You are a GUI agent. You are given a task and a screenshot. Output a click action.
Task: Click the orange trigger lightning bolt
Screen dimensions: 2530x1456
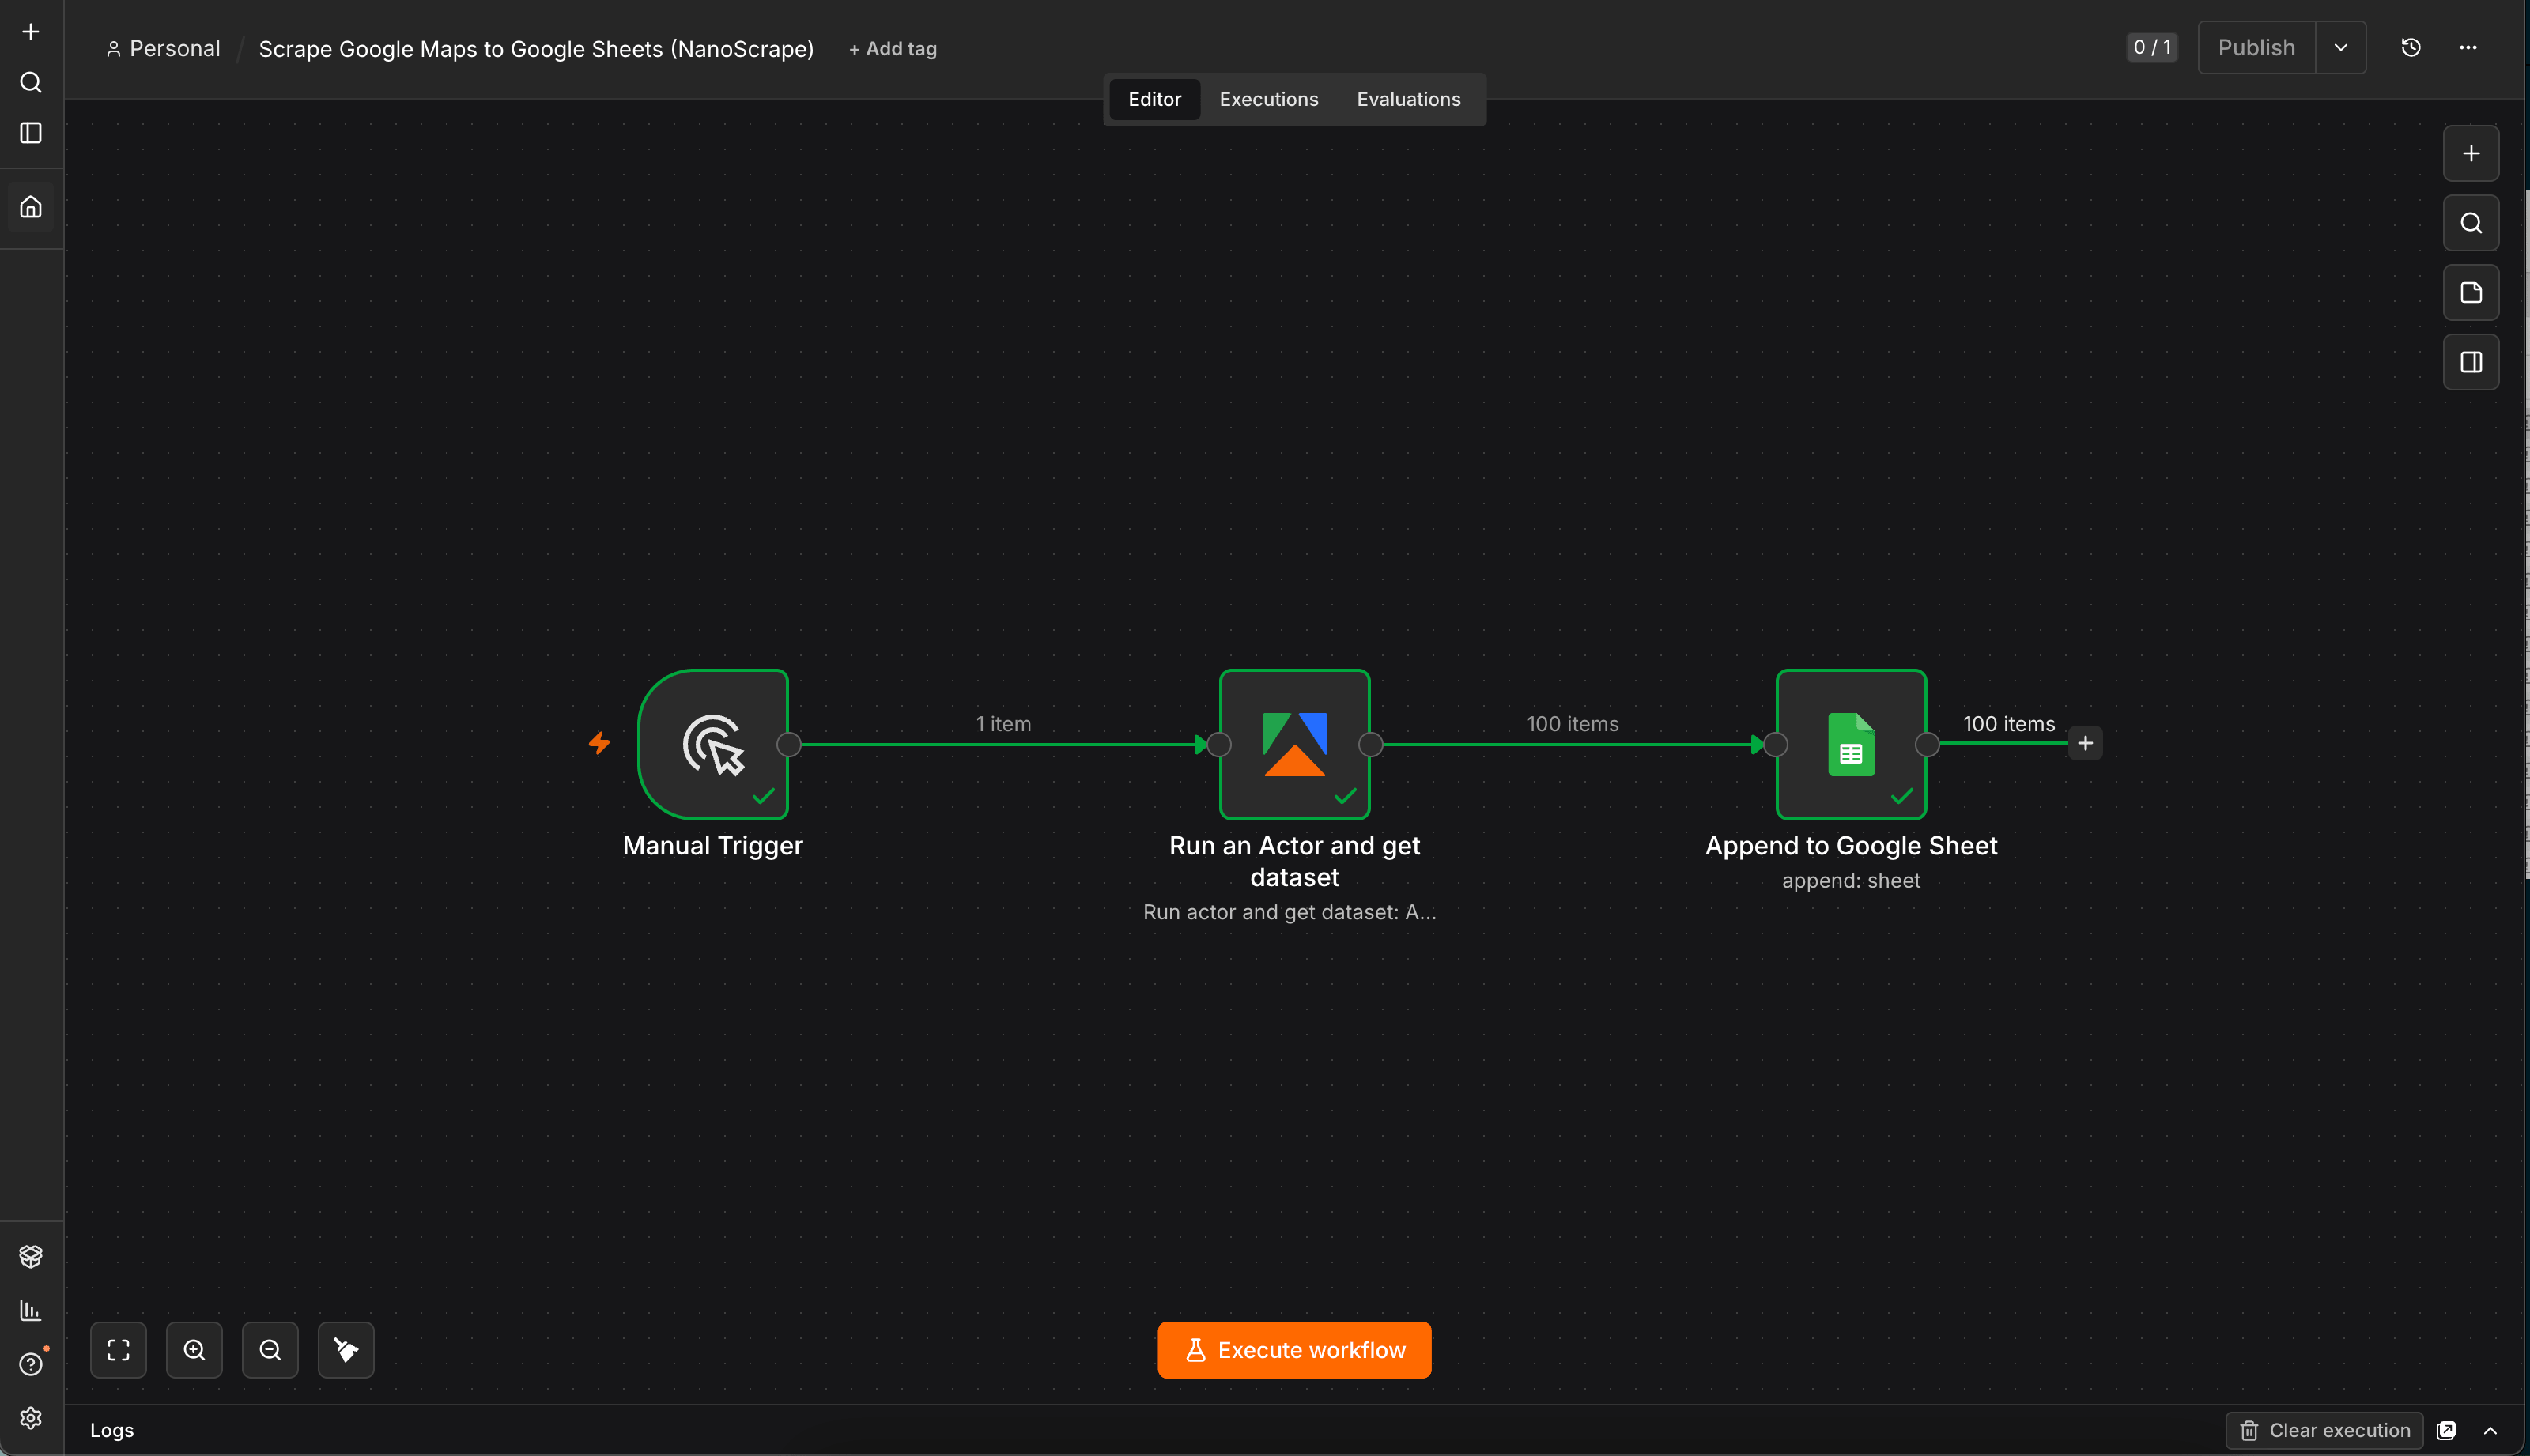(x=599, y=743)
